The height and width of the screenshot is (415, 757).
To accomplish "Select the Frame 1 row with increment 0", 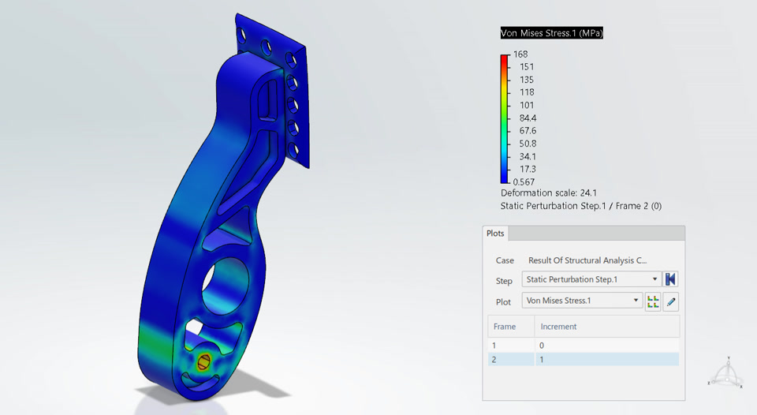I will 584,346.
